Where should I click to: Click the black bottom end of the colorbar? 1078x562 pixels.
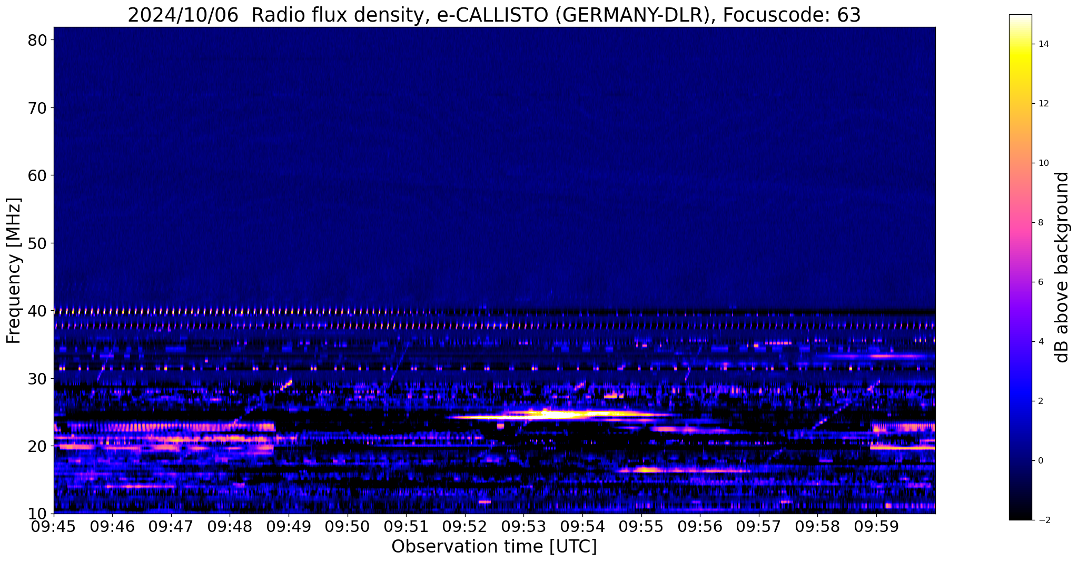tap(1020, 514)
